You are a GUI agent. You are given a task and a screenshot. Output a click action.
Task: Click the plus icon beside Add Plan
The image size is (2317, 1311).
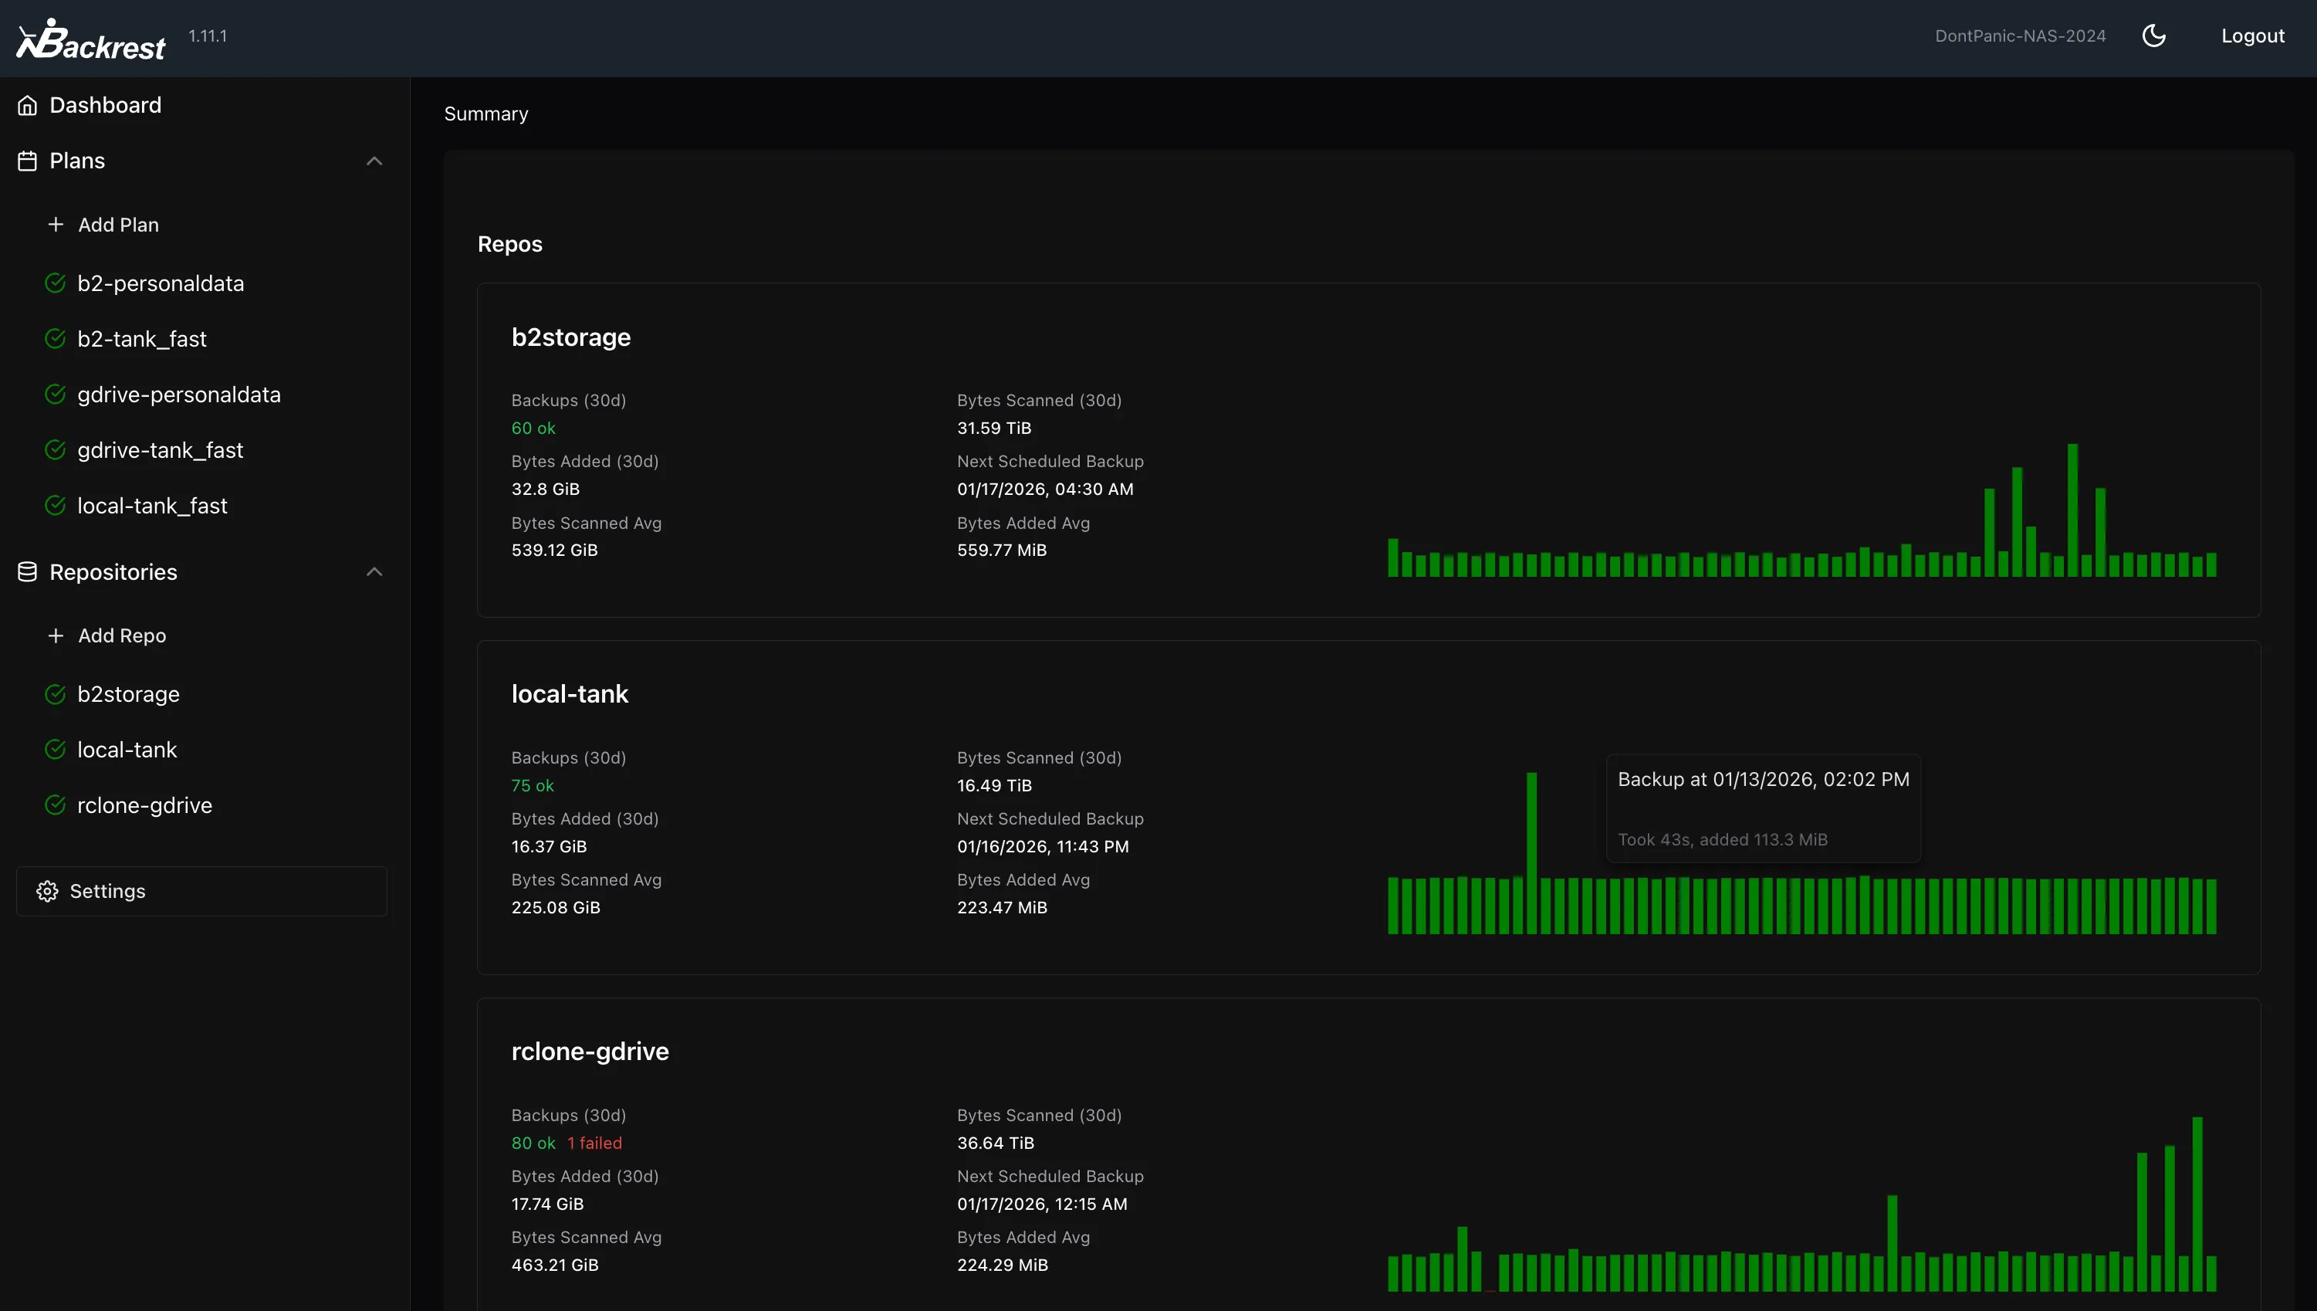click(x=56, y=224)
